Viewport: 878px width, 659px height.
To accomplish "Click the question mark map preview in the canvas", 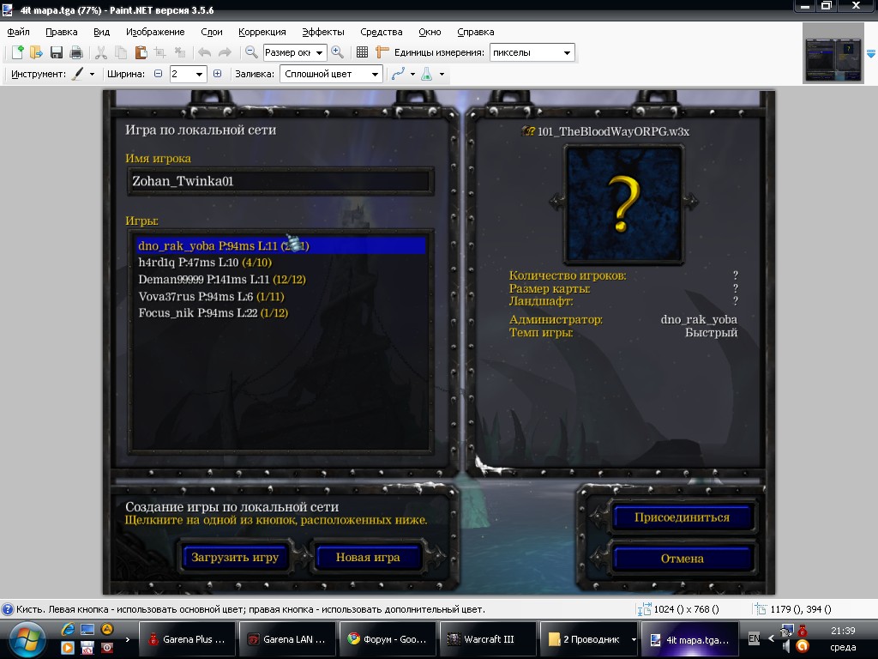I will point(623,203).
